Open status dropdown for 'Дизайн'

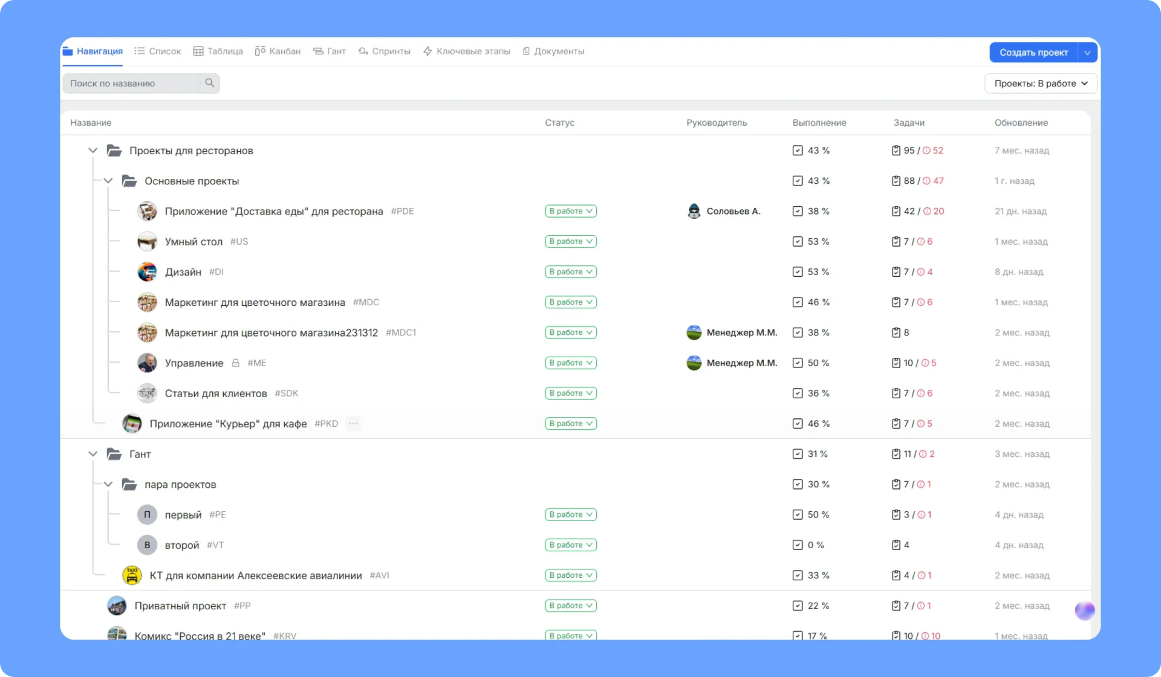click(x=570, y=272)
